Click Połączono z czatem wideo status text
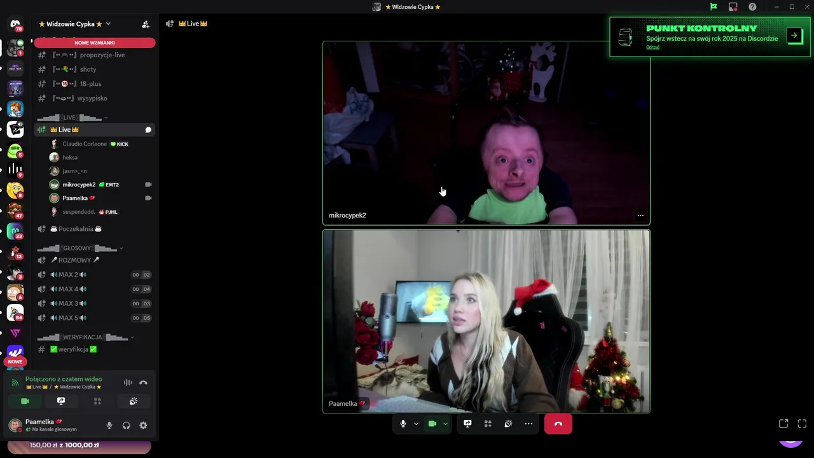Screen dimensions: 814x458 (64, 379)
